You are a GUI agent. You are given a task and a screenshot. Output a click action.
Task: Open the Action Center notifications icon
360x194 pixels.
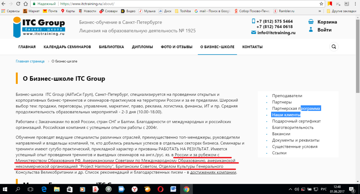coord(352,189)
